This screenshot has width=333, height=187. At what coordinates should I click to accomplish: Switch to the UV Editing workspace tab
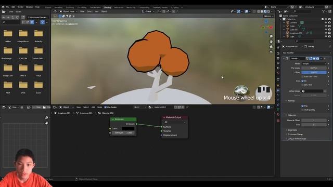(82, 7)
